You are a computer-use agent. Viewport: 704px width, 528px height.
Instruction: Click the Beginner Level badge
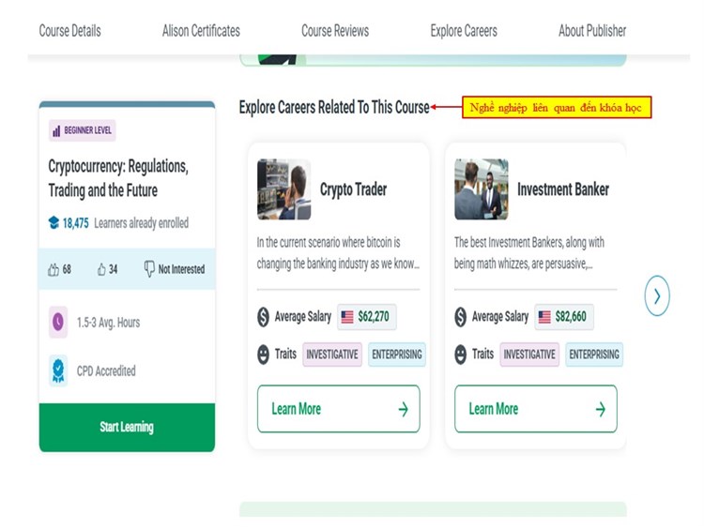click(x=83, y=131)
